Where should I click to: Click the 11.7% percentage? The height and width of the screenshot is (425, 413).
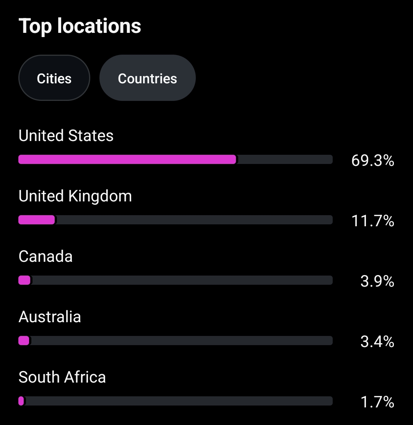click(372, 221)
